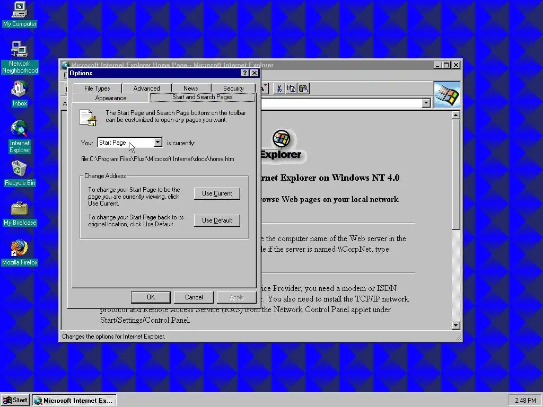
Task: Click 'Changes the options for Internet Explorer' status text
Action: click(x=113, y=337)
